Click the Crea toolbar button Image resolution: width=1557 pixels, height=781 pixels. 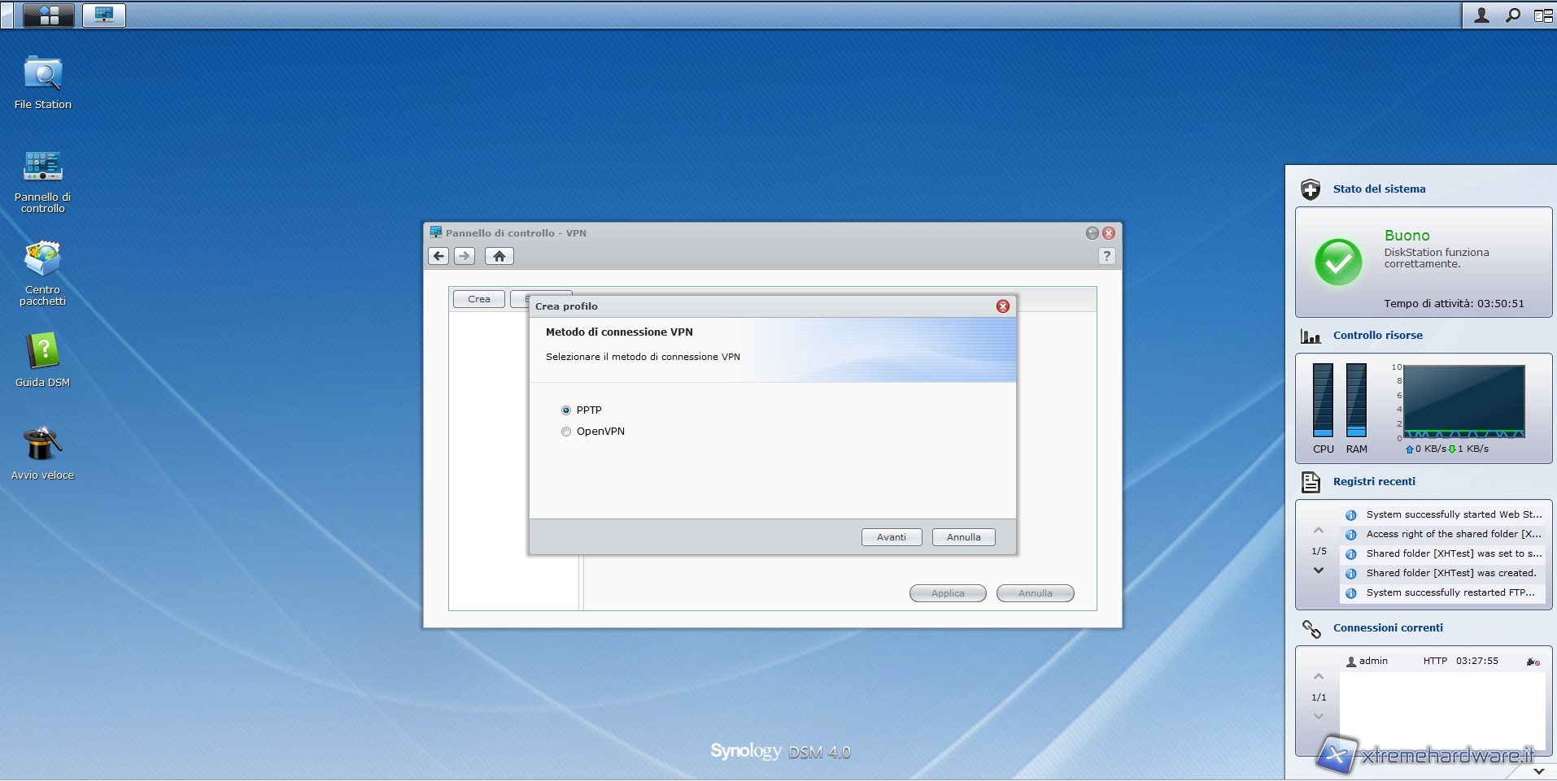pyautogui.click(x=478, y=299)
